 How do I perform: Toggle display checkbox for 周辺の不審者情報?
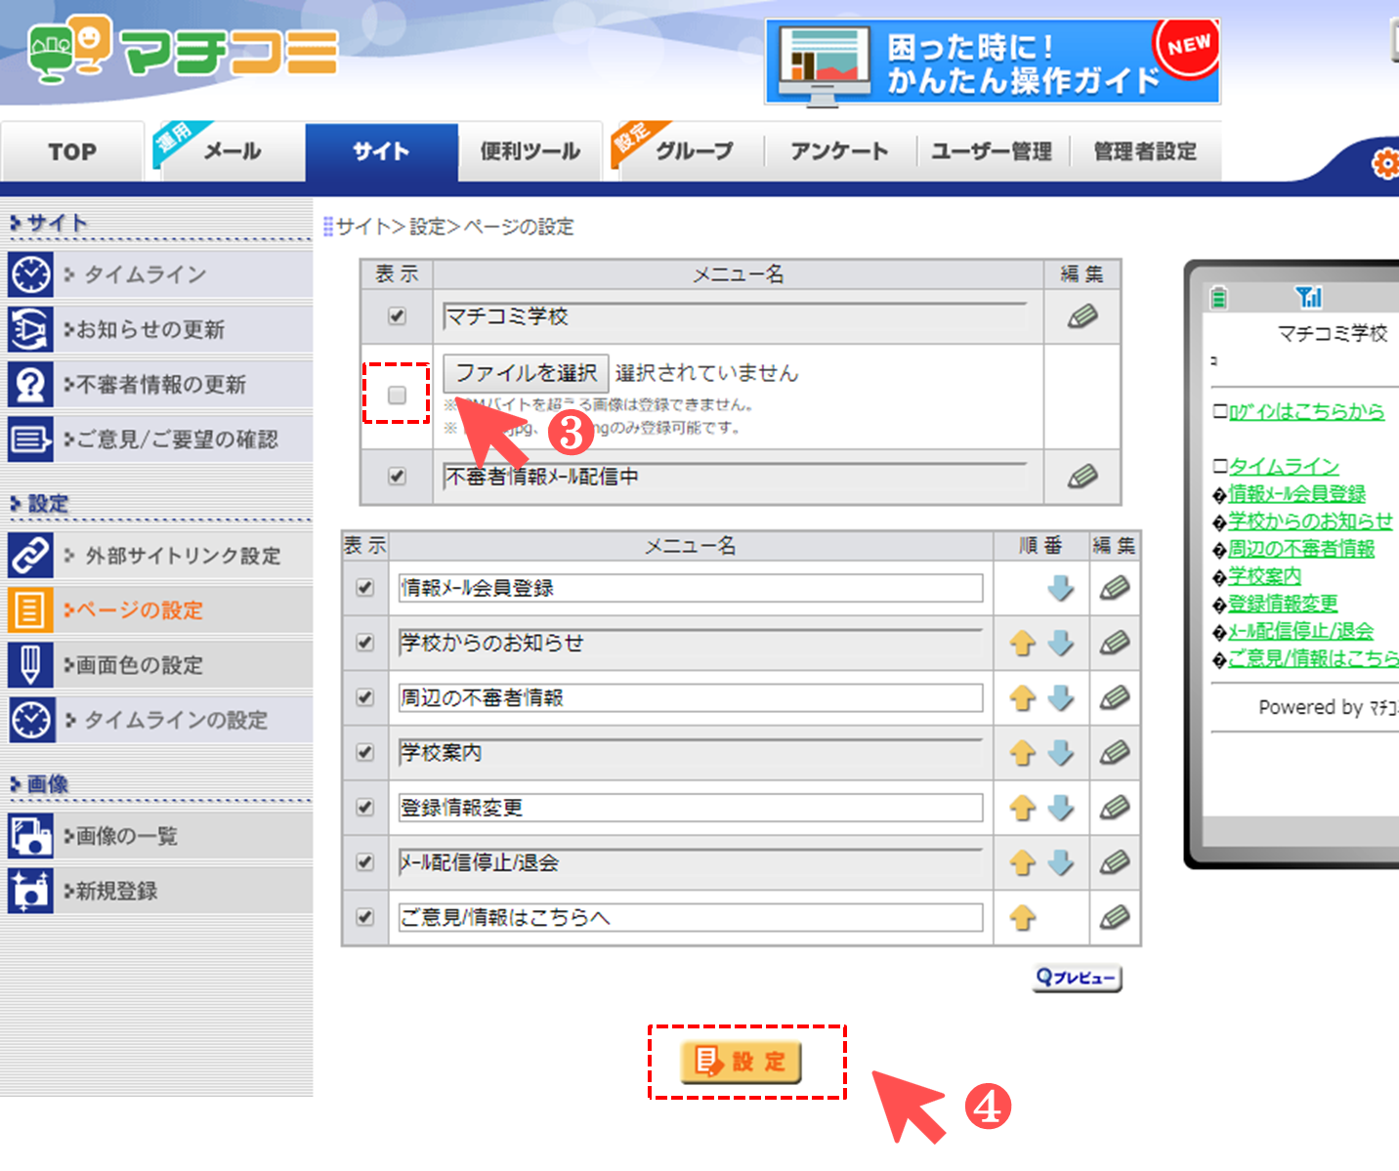(365, 697)
